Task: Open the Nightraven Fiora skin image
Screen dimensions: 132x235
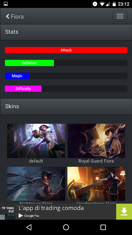Action: pyautogui.click(x=36, y=184)
